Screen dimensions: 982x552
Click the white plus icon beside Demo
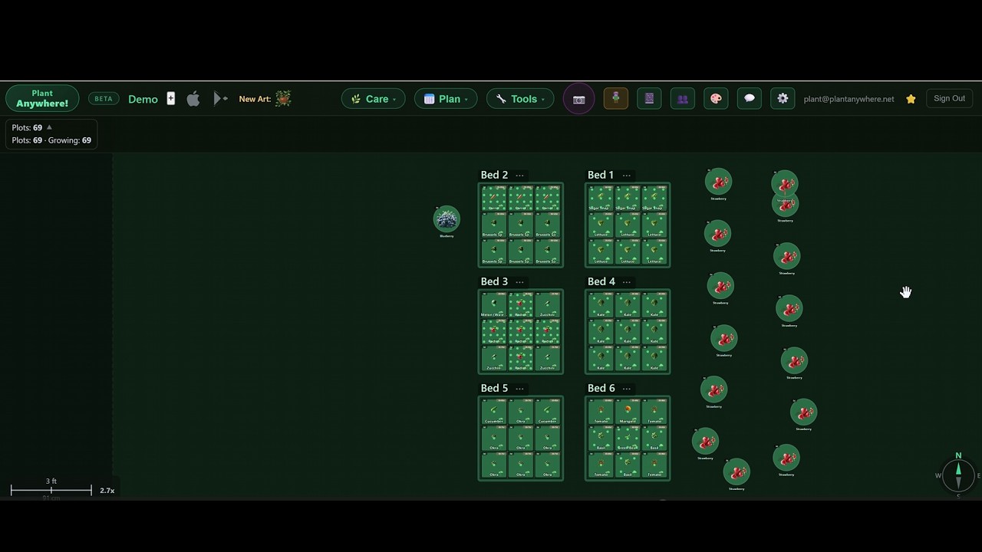coord(171,98)
